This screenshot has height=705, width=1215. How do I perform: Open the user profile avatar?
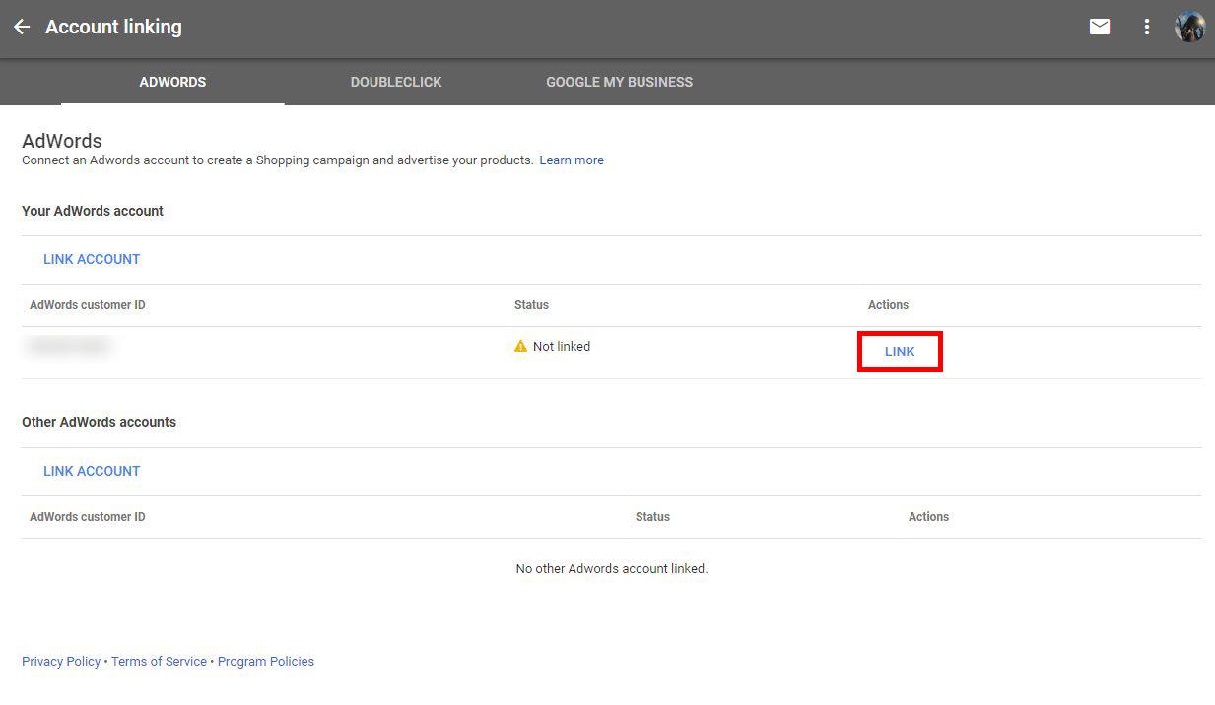point(1190,27)
